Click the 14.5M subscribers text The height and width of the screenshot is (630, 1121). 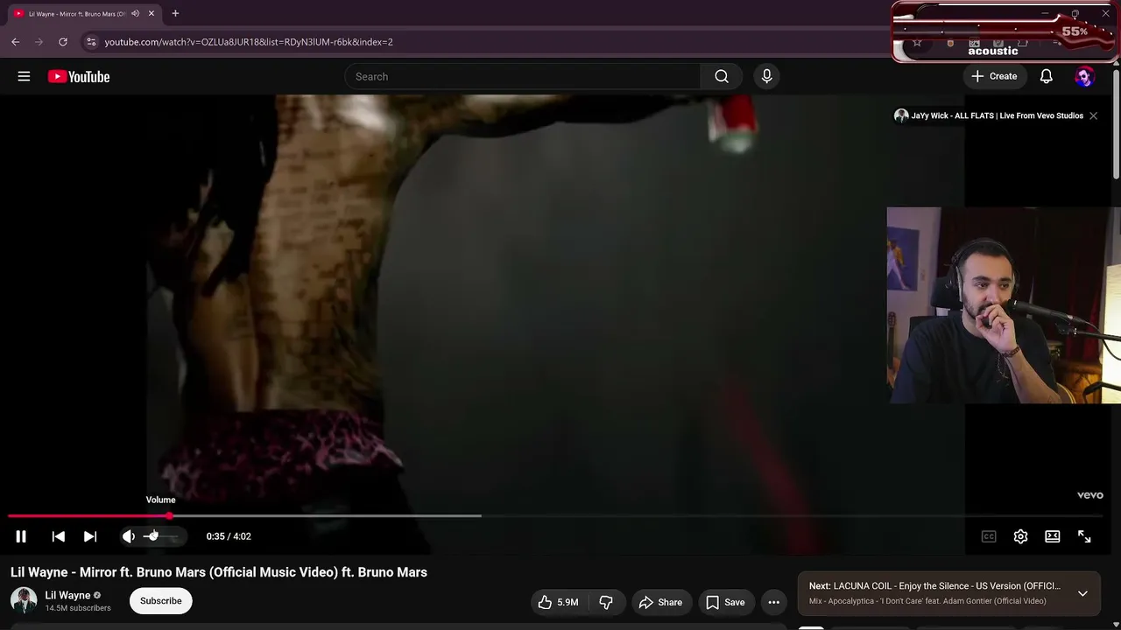[78, 608]
